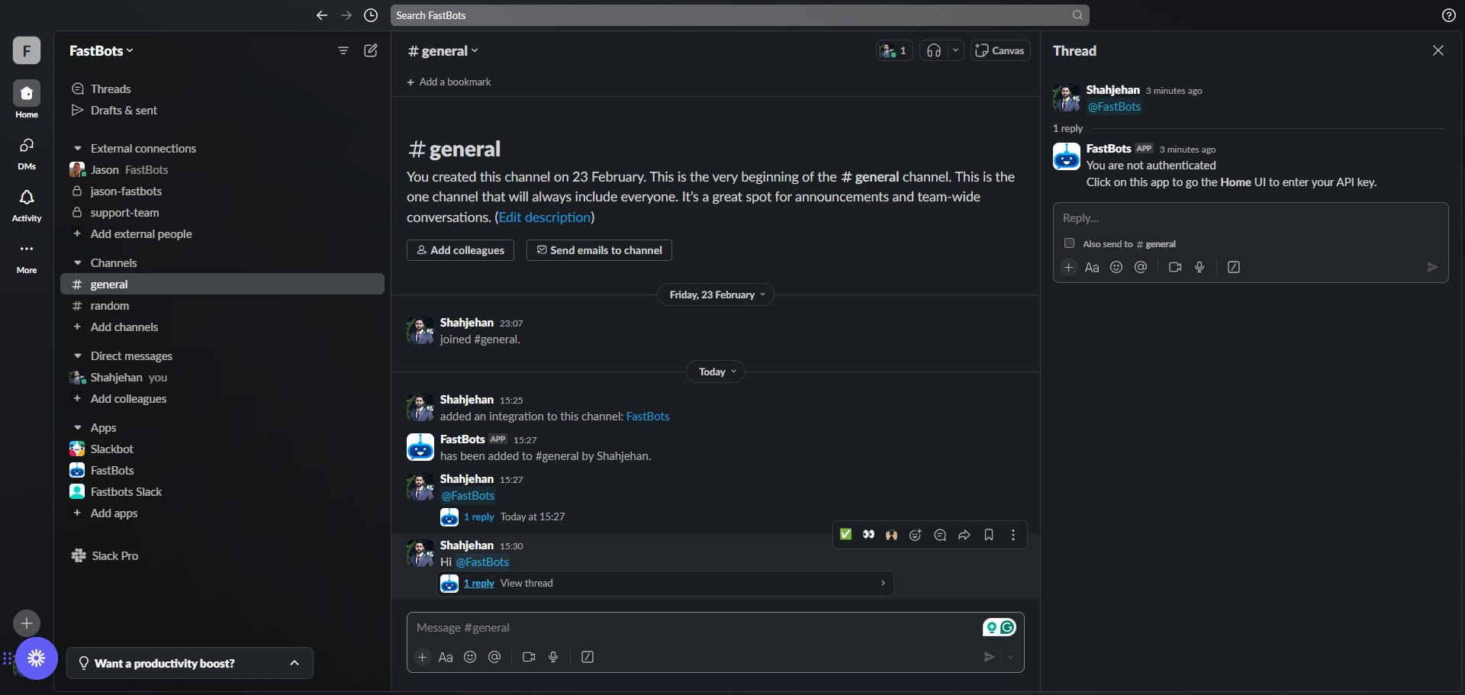Screen dimensions: 1465x695
Task: Open the 'Friday, 23 February' date dropdown
Action: 716,294
